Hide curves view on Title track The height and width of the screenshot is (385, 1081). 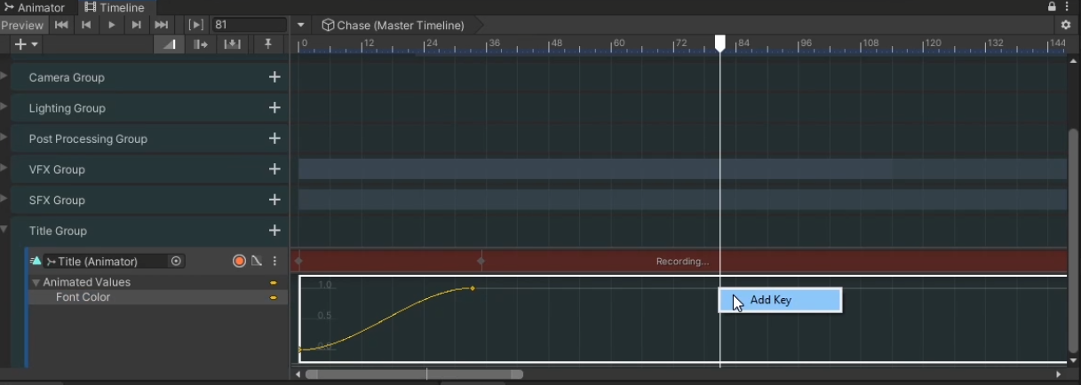pyautogui.click(x=256, y=261)
